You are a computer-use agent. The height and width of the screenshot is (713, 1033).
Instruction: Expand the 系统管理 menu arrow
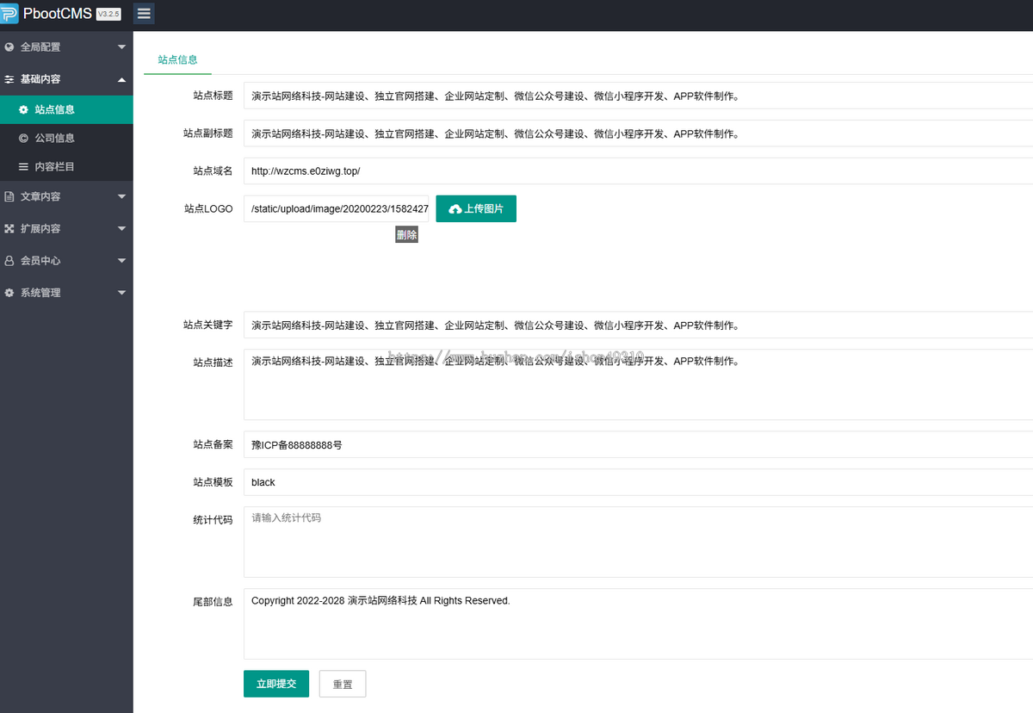tap(121, 293)
